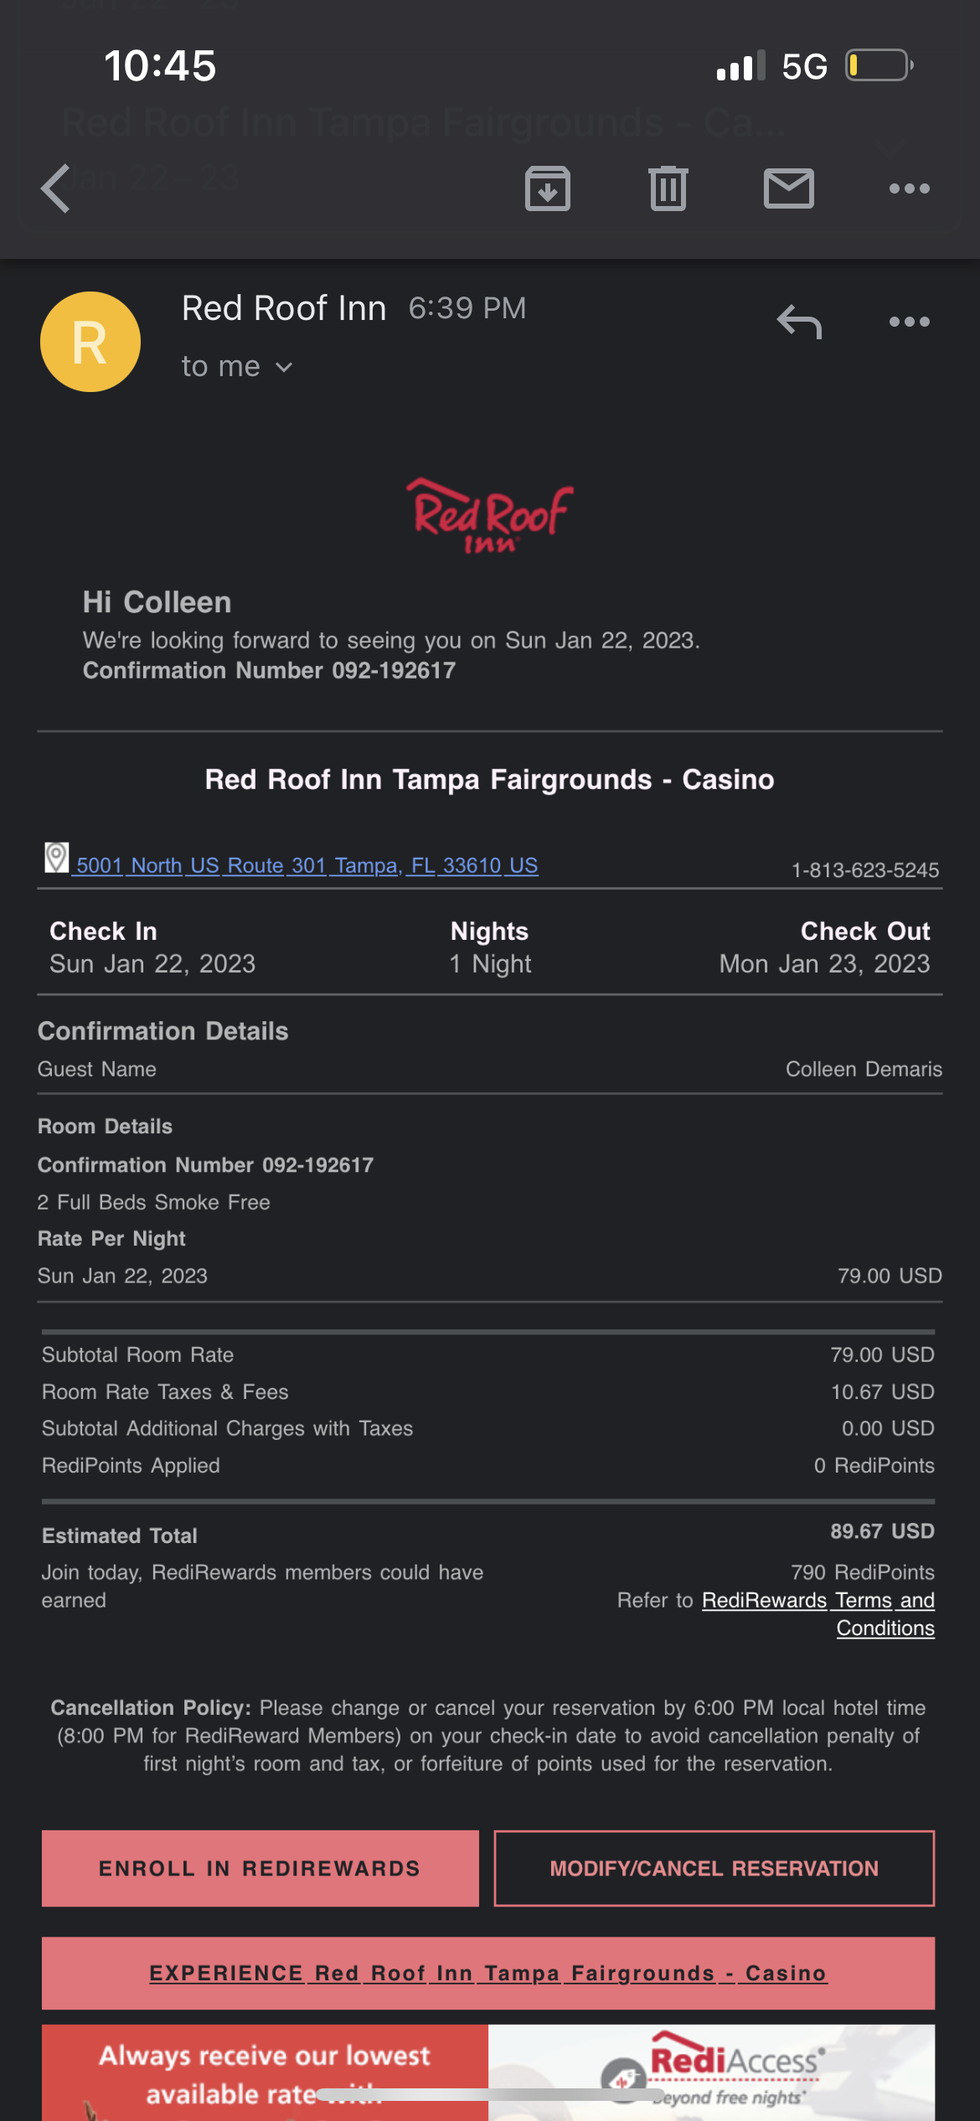980x2121 pixels.
Task: Tap the Experience Red Roof Inn Tampa link
Action: pos(487,1974)
